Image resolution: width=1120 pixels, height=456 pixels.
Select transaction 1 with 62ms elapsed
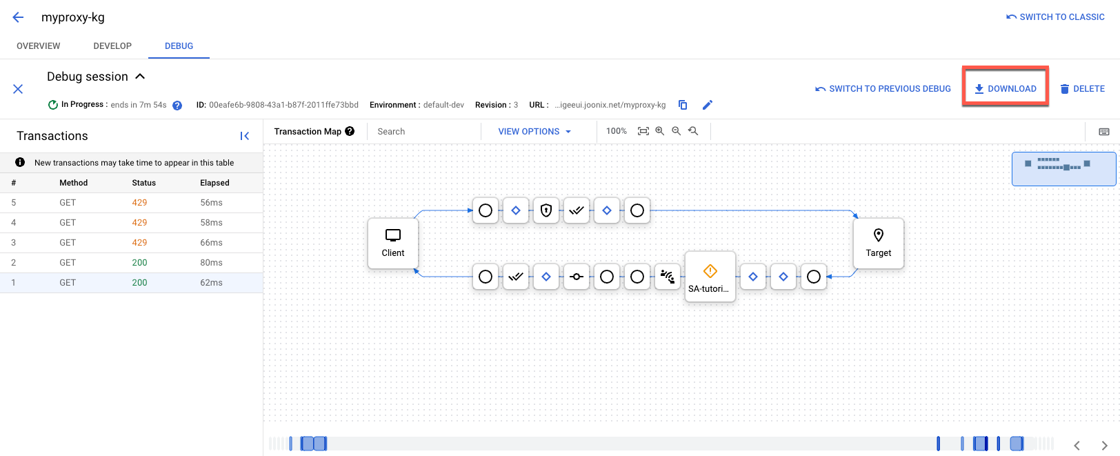(131, 283)
